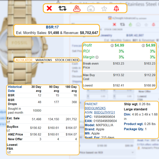The image size is (159, 159).
Task: Open the Est. Sale chart icon
Action: 8,122
